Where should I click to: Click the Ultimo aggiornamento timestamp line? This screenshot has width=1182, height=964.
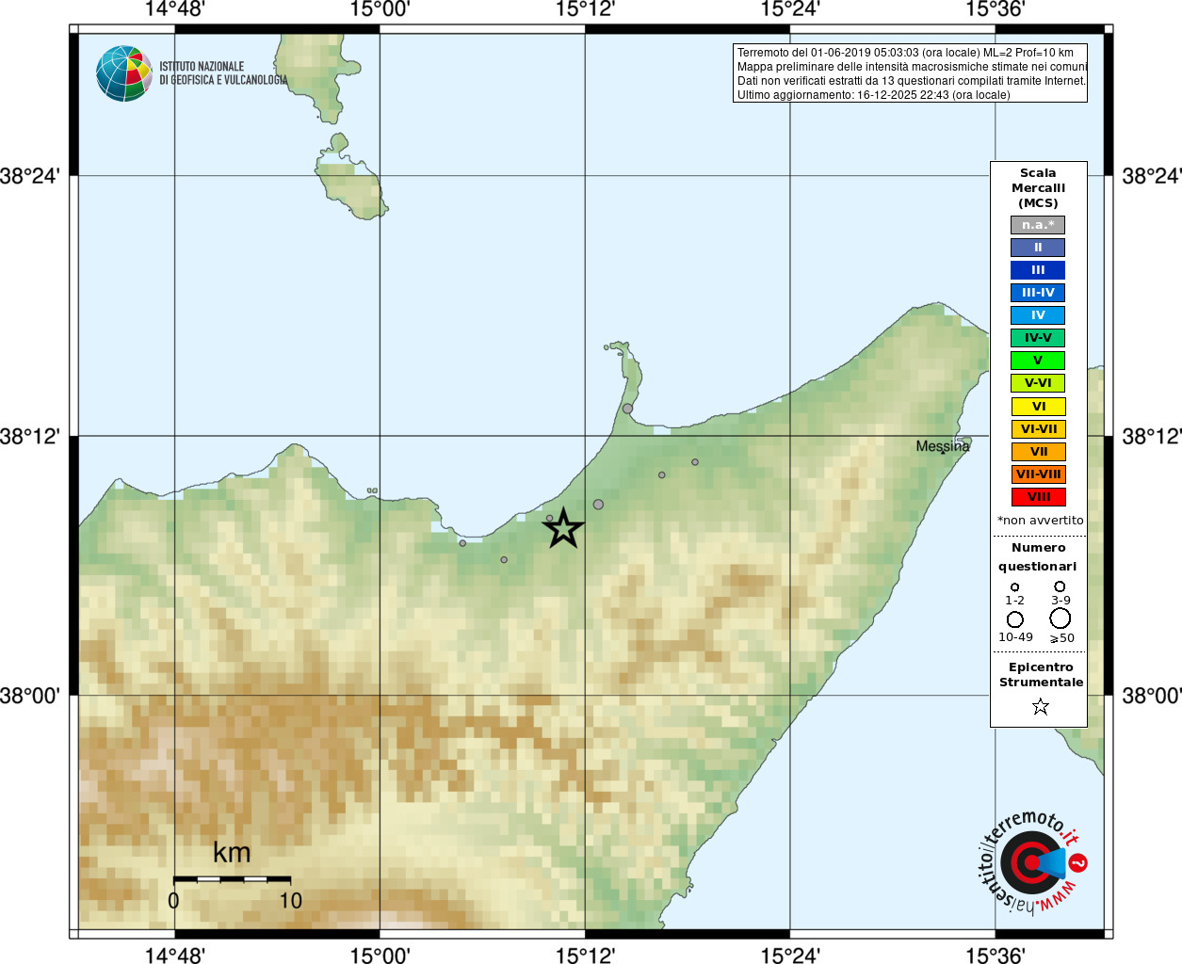(873, 95)
